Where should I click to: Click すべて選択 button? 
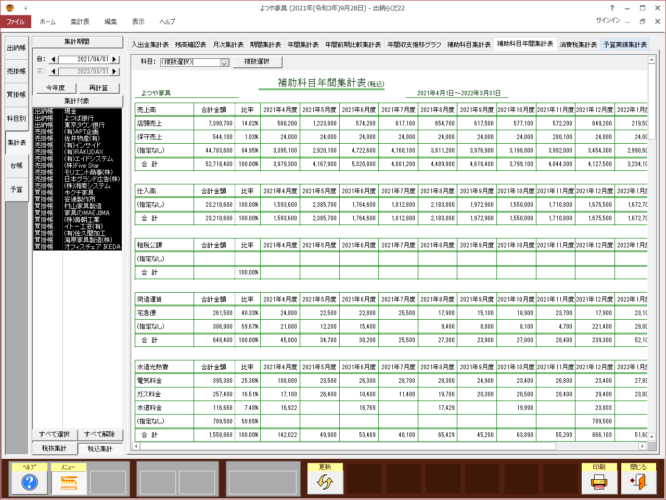[55, 434]
